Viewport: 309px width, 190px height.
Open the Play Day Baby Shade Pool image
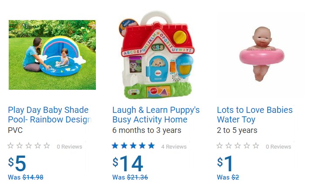(52, 54)
